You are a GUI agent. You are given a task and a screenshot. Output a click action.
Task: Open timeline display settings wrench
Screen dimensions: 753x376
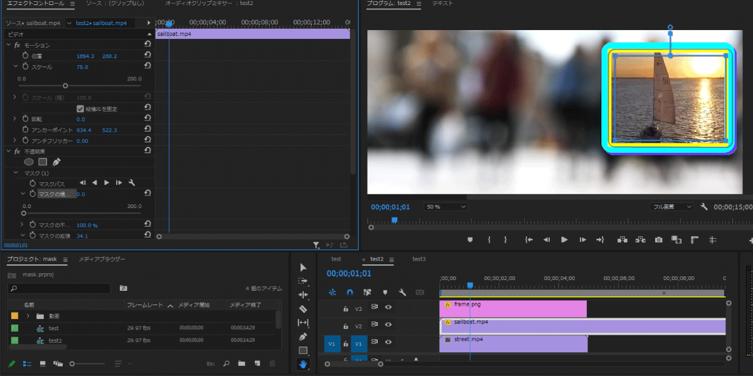402,292
